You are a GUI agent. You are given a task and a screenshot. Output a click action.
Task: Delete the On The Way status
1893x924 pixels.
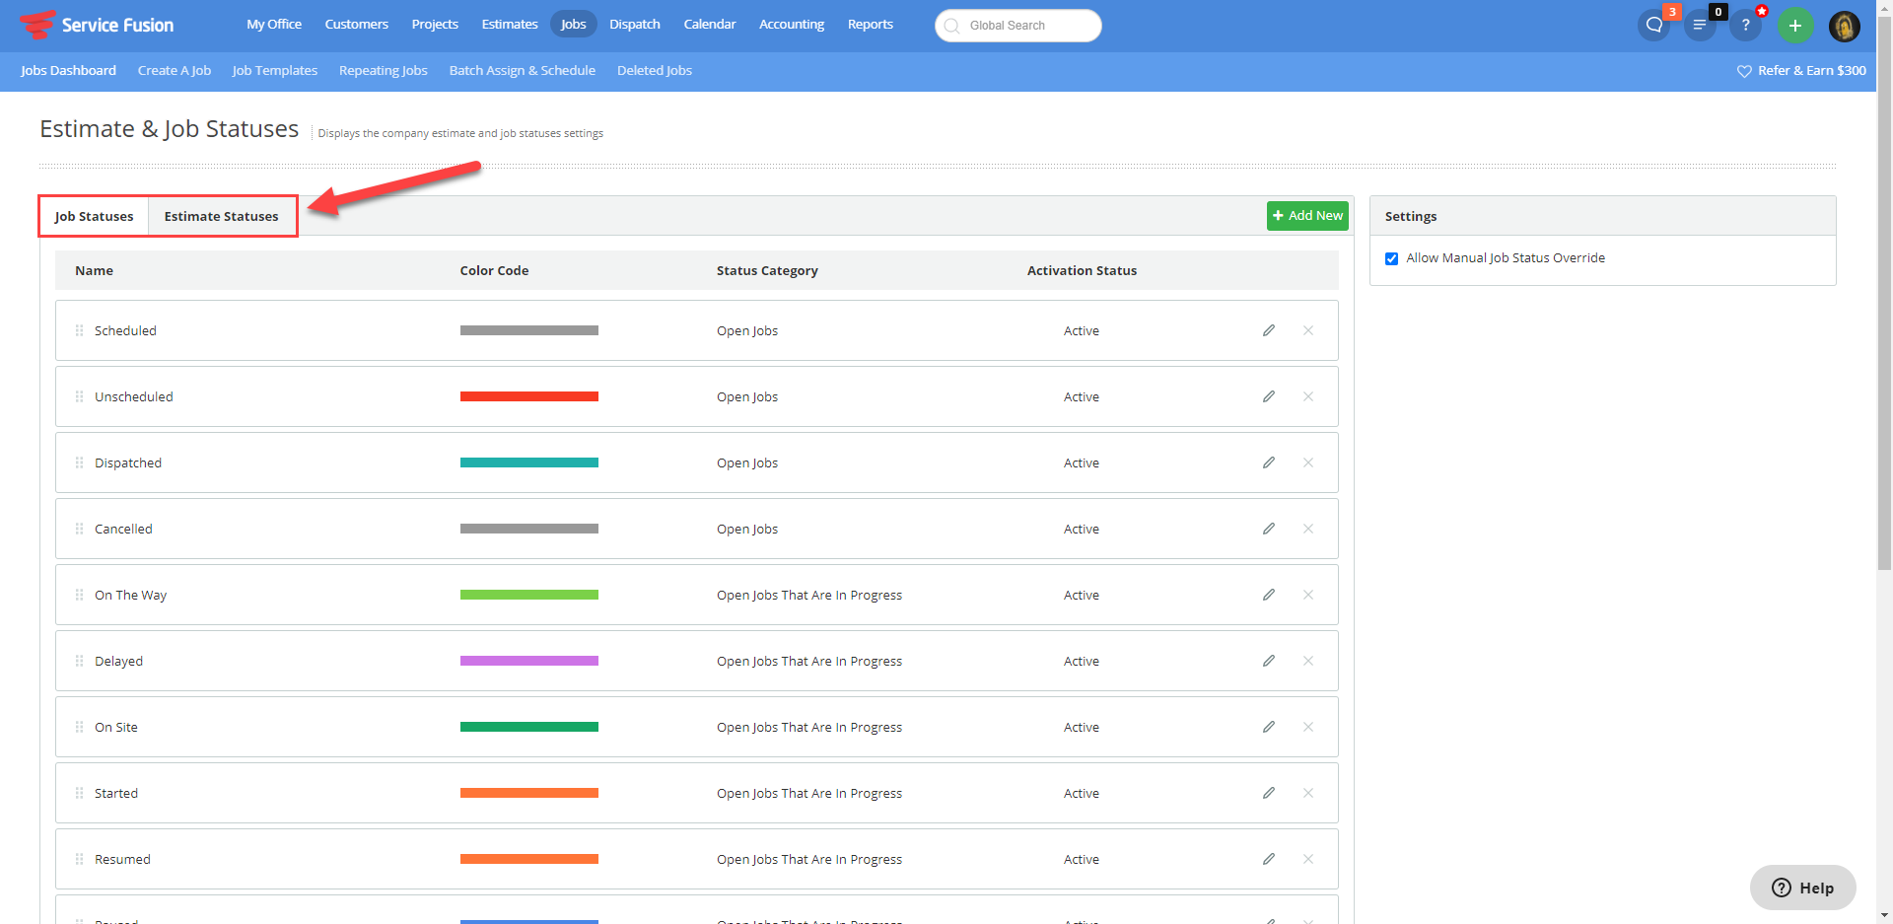pos(1308,595)
